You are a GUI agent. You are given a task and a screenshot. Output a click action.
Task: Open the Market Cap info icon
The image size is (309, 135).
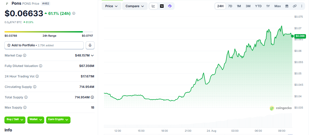coord(25,55)
